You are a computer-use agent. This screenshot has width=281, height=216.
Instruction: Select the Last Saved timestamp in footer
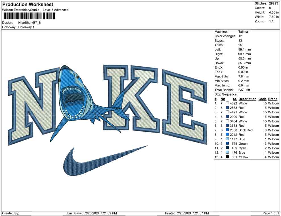click(92, 213)
